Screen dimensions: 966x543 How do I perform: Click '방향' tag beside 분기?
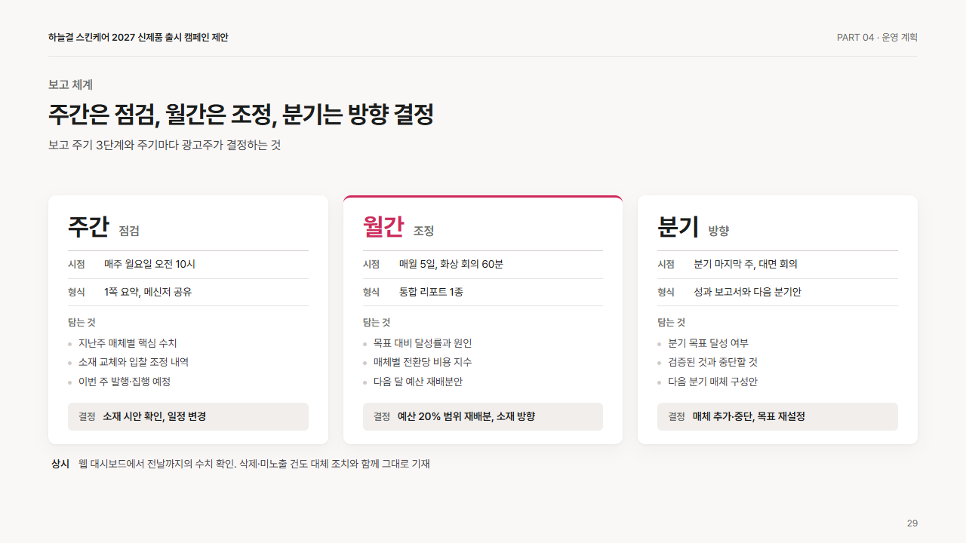pos(719,232)
